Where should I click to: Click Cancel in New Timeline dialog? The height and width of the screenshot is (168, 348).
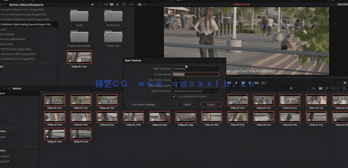pyautogui.click(x=187, y=104)
